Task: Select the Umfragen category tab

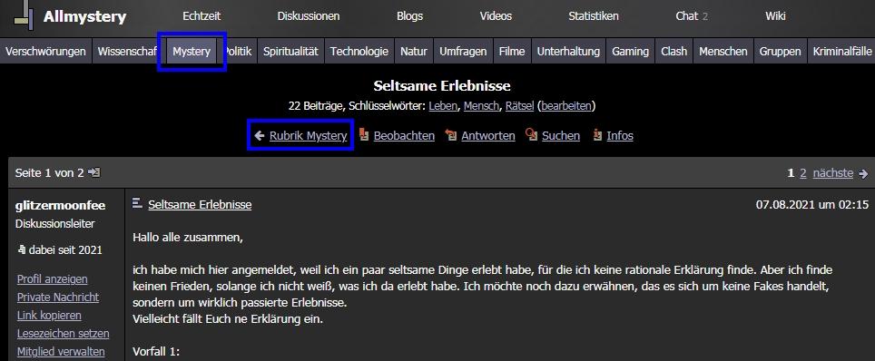Action: pyautogui.click(x=463, y=52)
